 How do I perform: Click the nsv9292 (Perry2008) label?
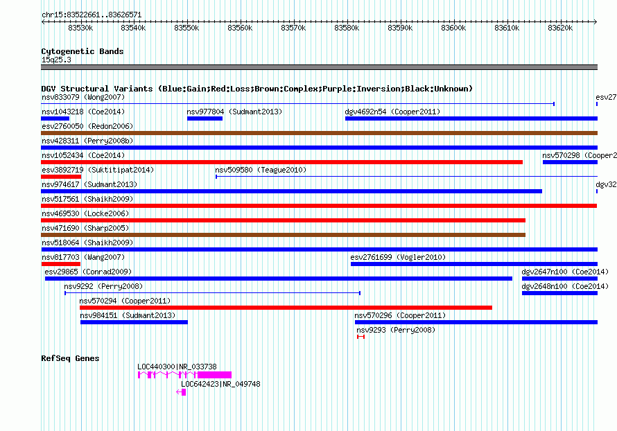103,286
